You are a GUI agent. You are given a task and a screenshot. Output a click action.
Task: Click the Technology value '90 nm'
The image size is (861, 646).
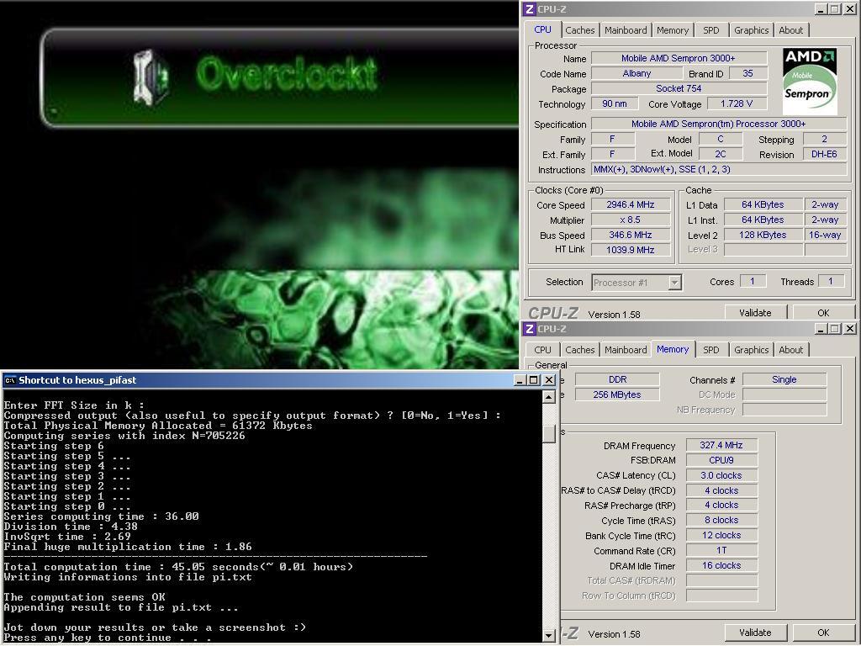pos(615,103)
